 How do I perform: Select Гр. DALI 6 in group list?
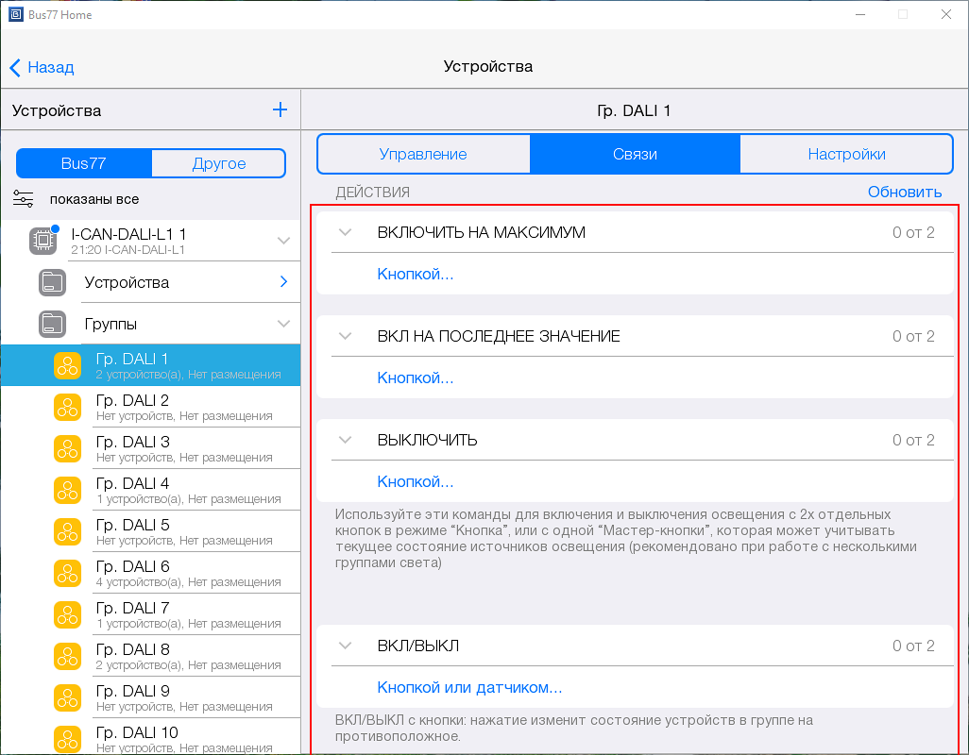(x=151, y=573)
